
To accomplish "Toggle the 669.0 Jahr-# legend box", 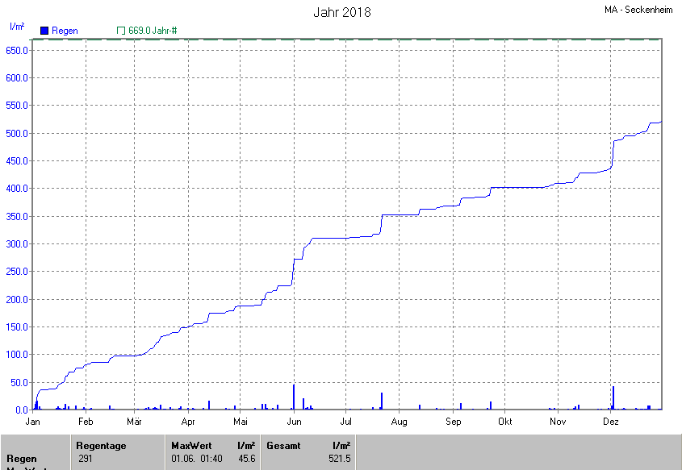I will point(121,31).
